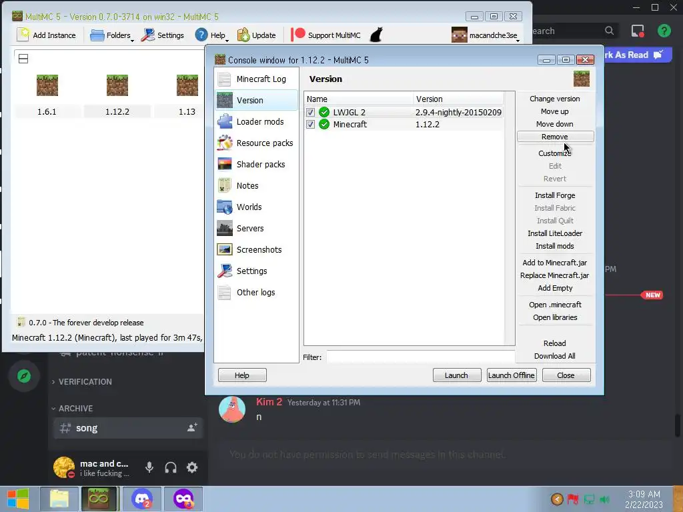The image size is (683, 512).
Task: Open the Minecraft Log page
Action: pyautogui.click(x=257, y=79)
